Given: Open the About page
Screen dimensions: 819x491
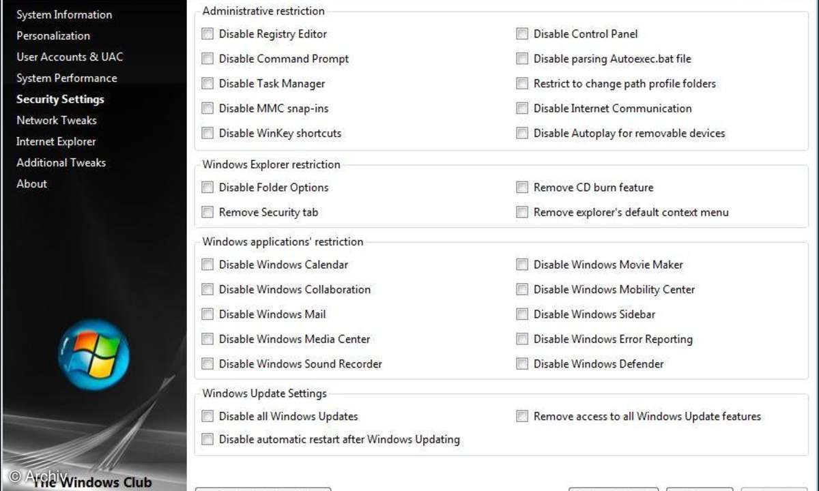Looking at the screenshot, I should [32, 183].
